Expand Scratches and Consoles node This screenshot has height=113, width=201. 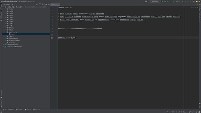tap(3, 47)
